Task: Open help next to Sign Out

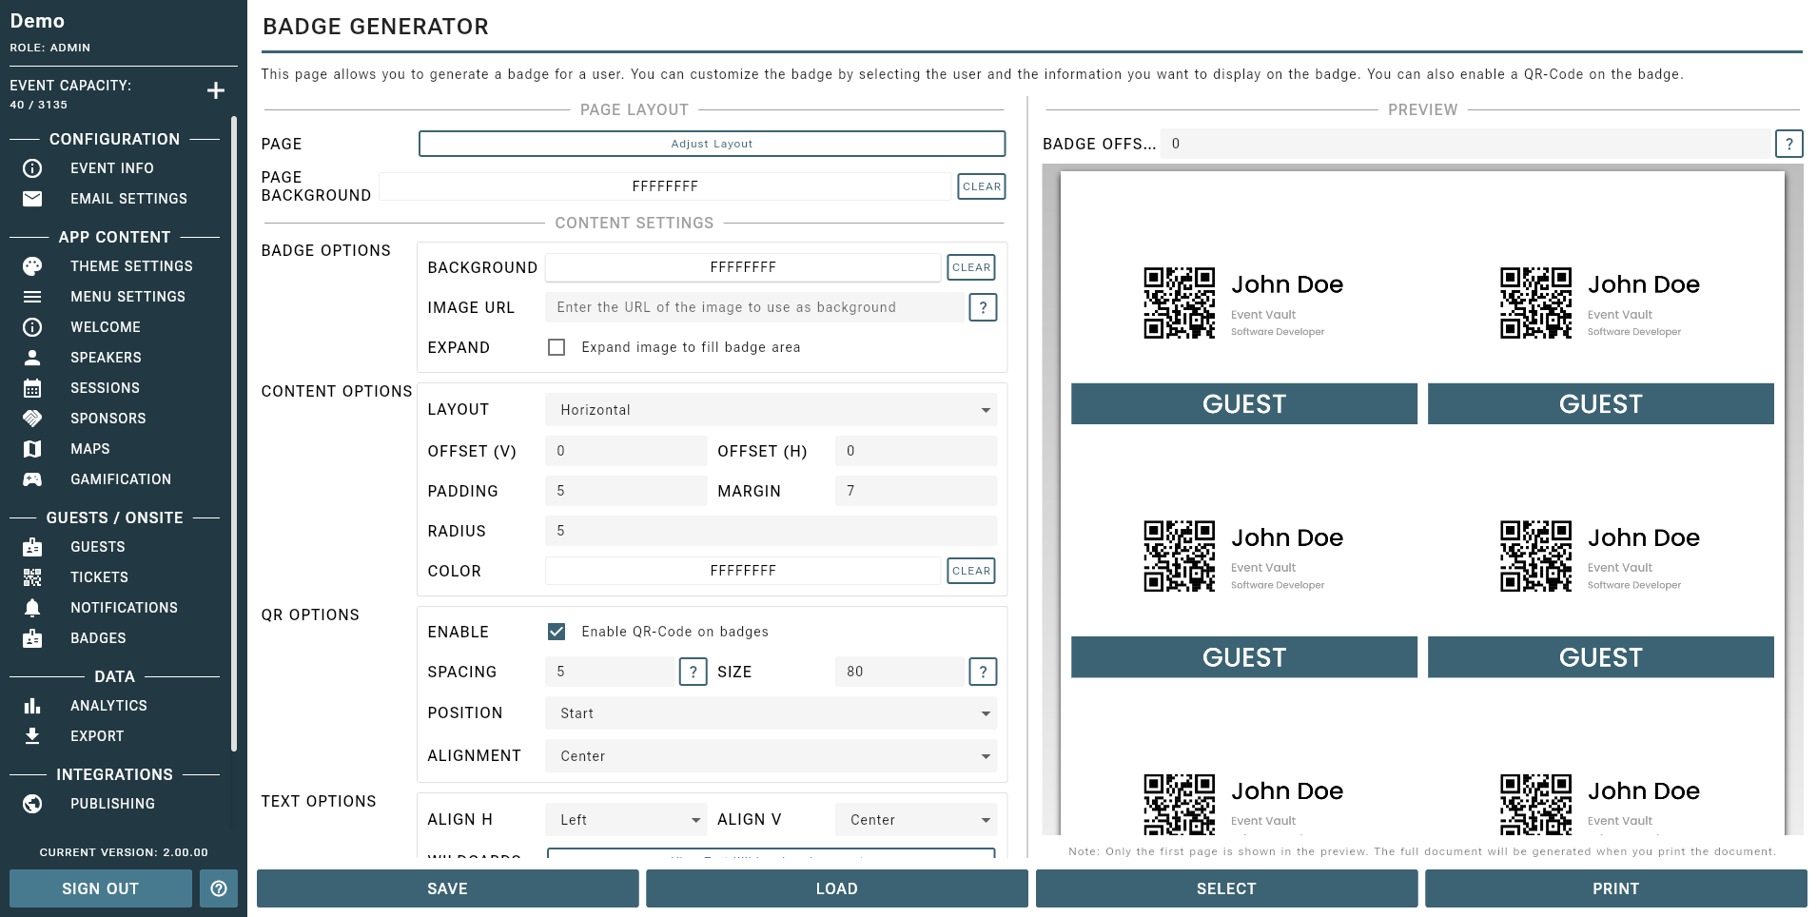Action: click(219, 888)
